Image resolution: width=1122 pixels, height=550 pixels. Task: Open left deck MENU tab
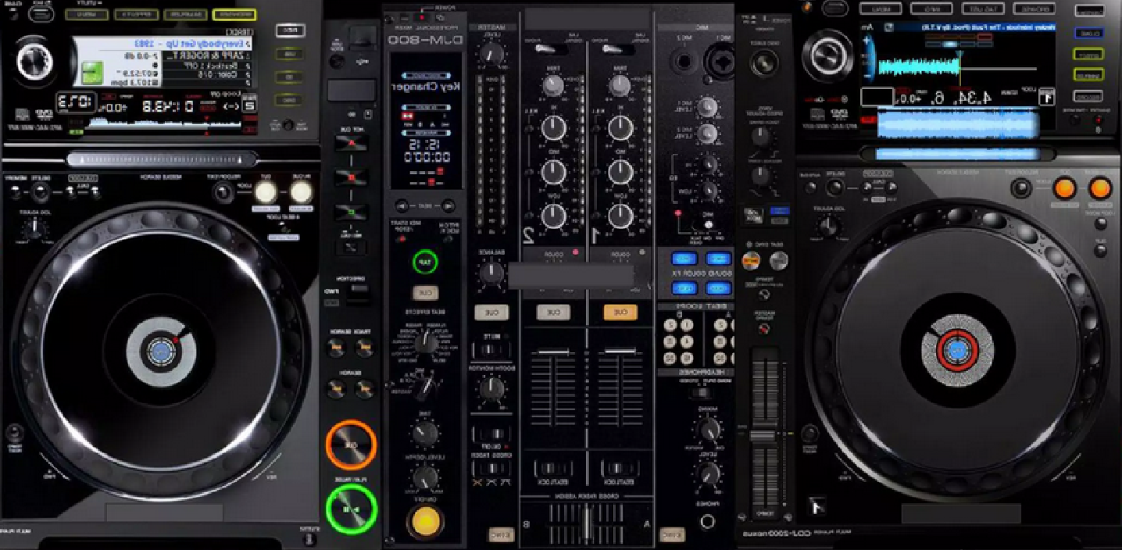tap(87, 15)
